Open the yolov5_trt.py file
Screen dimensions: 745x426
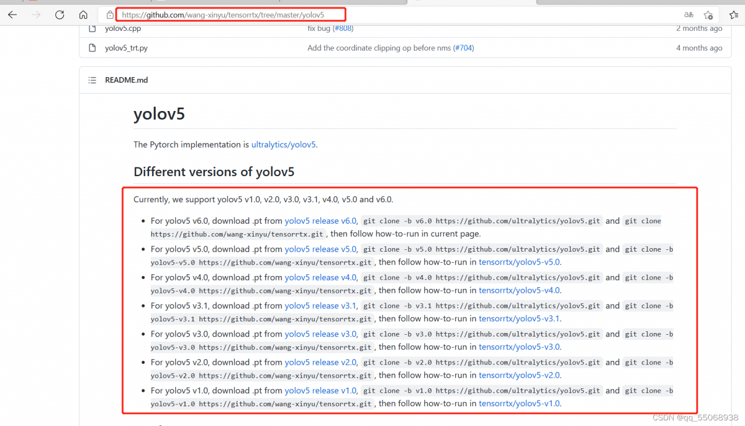pos(126,48)
